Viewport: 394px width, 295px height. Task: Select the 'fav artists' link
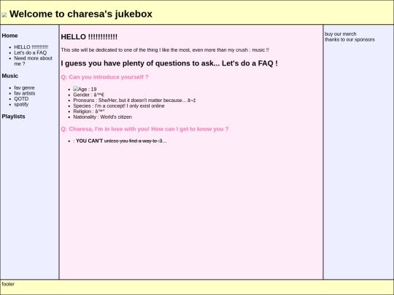click(x=24, y=93)
